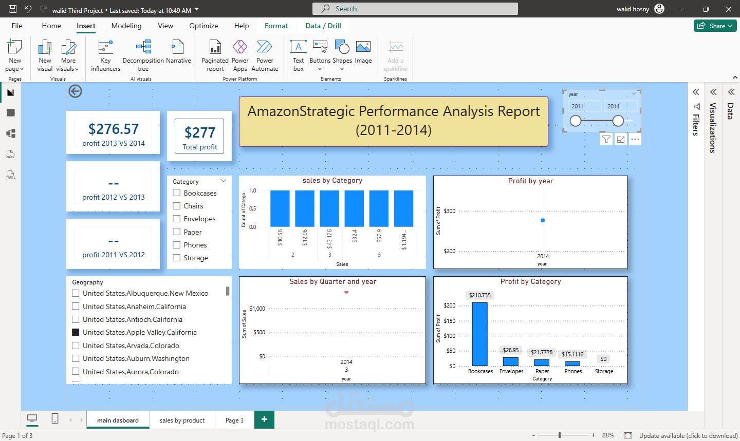Insert Power Automate visual
This screenshot has height=441, width=740.
click(x=265, y=56)
